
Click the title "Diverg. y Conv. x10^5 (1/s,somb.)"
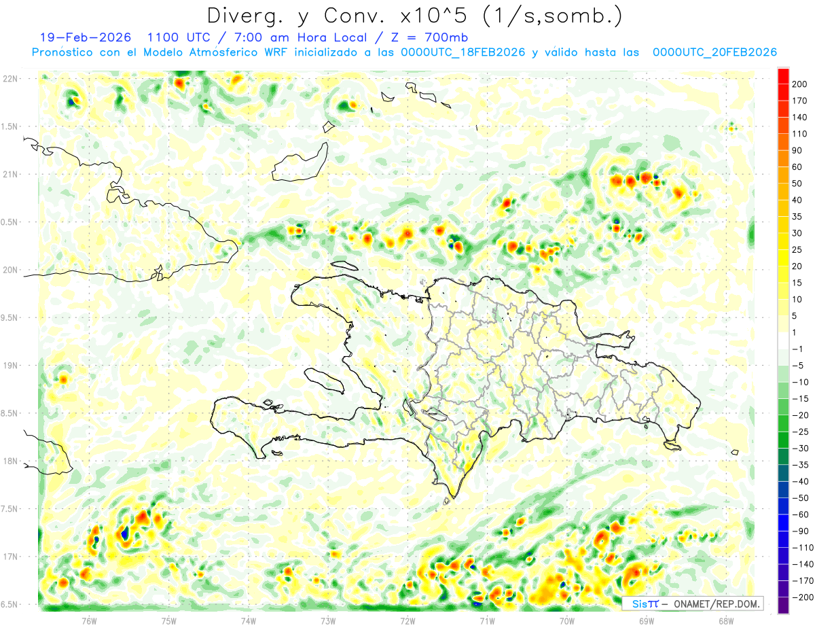[414, 16]
